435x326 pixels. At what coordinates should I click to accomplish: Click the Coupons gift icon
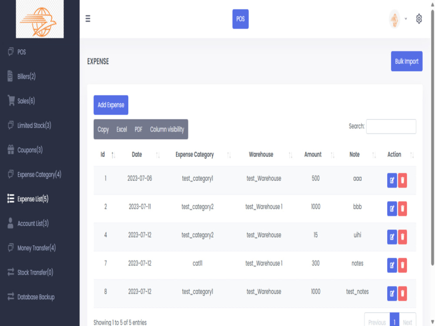coord(10,150)
